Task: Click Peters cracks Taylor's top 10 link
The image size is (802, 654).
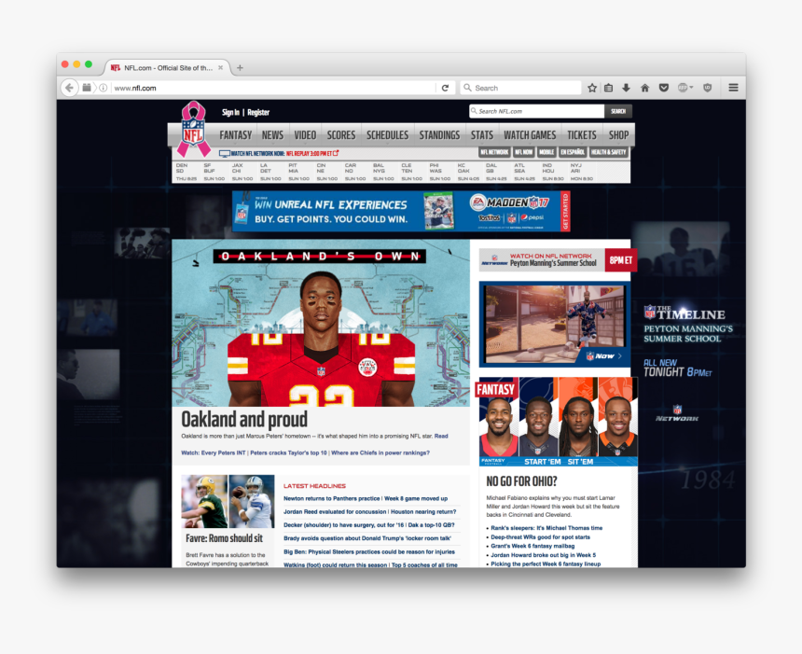Action: (288, 452)
